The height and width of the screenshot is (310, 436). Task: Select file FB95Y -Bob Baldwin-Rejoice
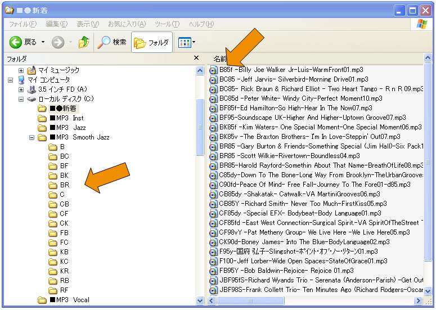point(286,271)
